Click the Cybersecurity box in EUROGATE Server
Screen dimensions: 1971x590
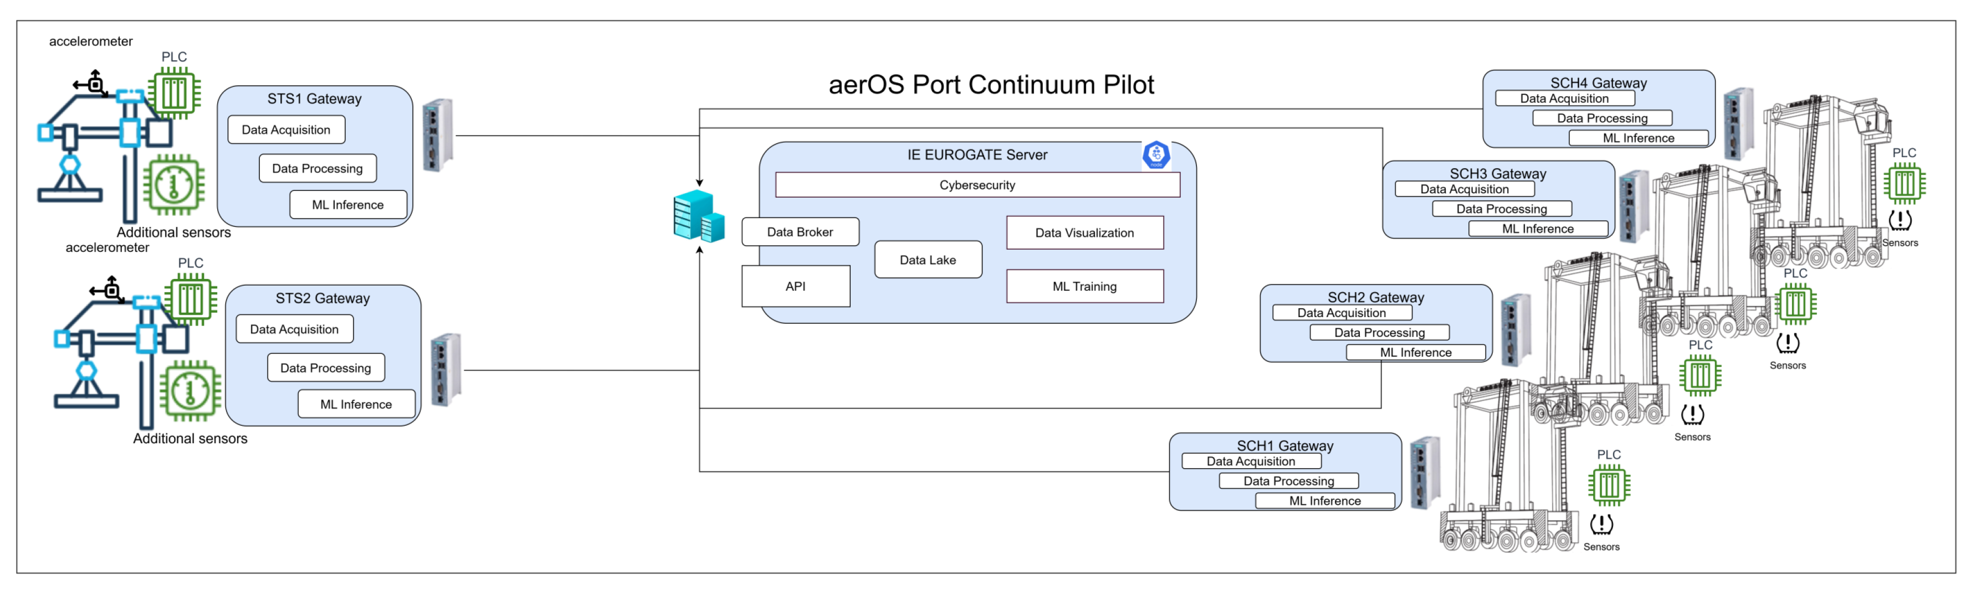point(977,185)
